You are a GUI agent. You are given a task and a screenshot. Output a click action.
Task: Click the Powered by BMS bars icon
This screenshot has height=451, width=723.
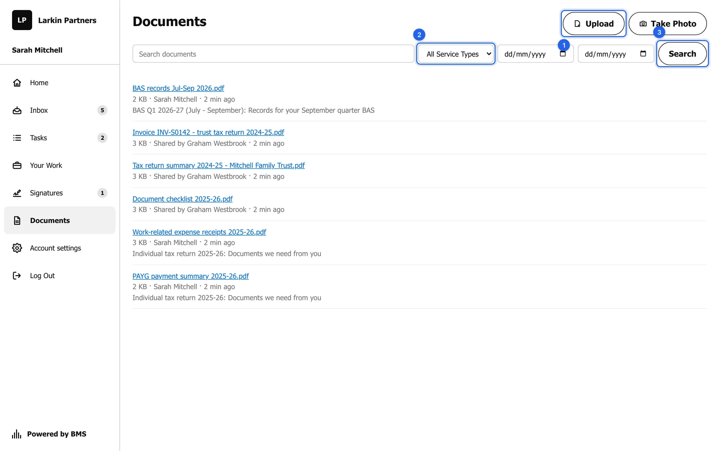coord(17,434)
